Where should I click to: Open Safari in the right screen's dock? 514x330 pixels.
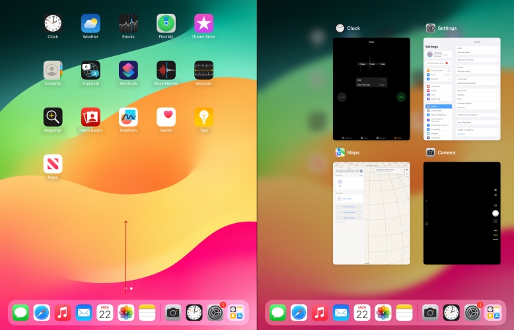tap(299, 313)
